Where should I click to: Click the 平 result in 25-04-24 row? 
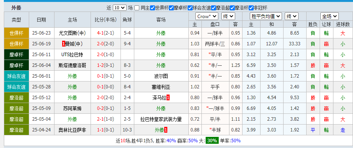pos(313,130)
